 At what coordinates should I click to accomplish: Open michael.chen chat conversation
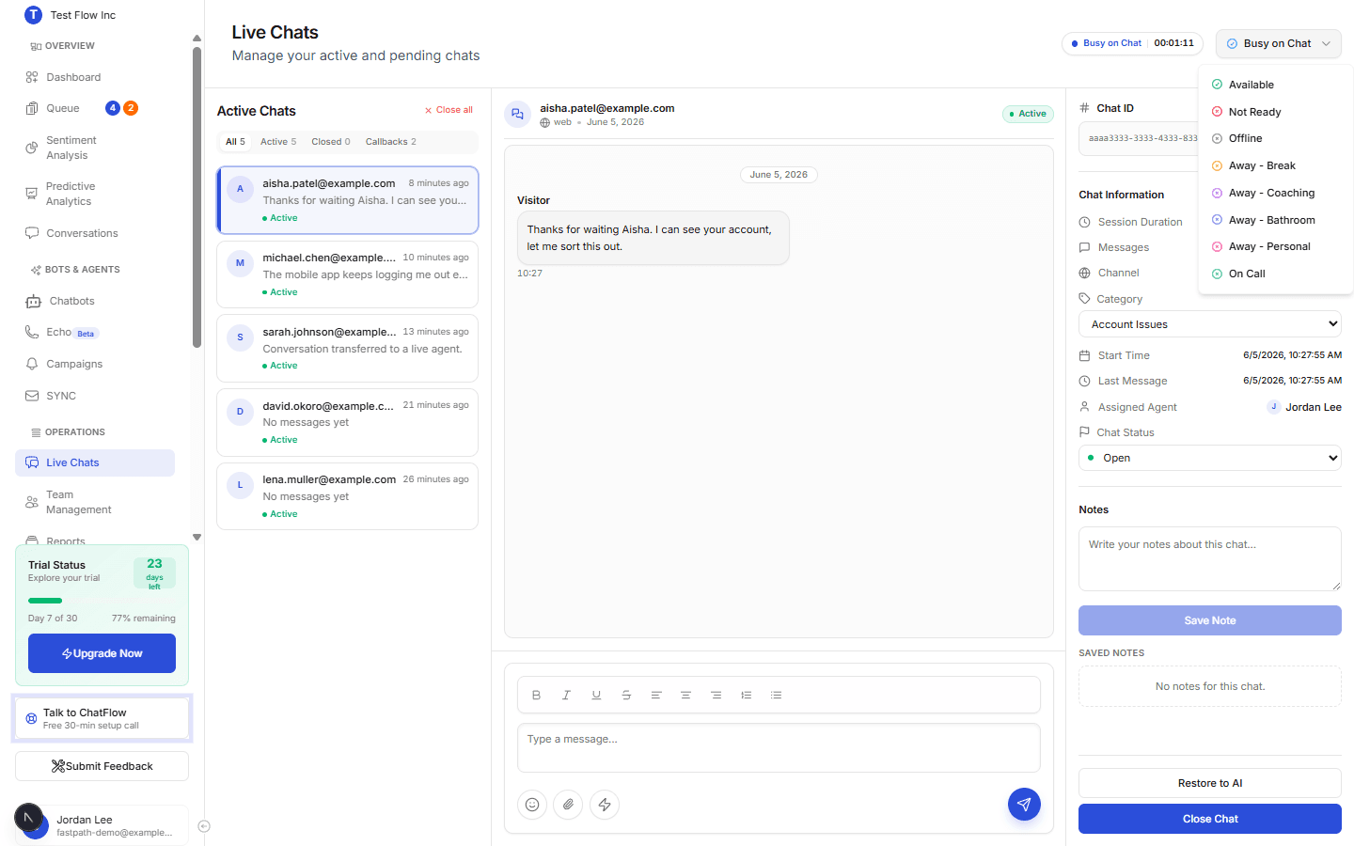(347, 274)
